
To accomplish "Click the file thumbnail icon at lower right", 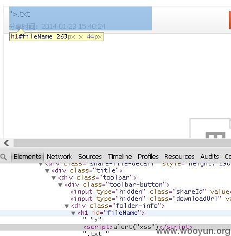I will point(210,129).
